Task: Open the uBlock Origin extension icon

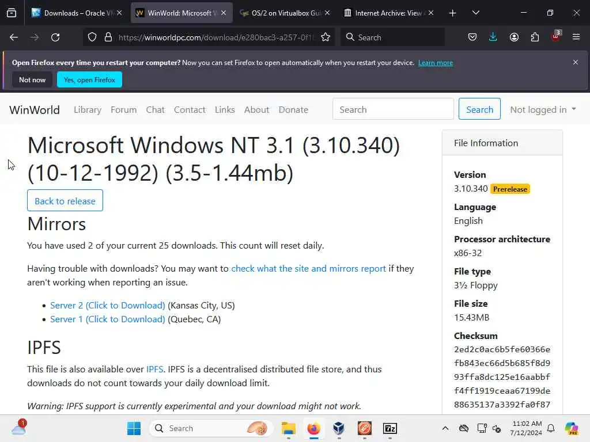Action: 555,36
